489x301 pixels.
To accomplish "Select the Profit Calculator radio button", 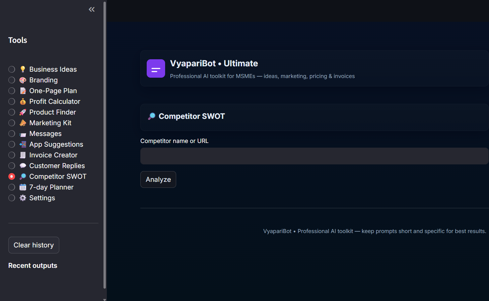I will 12,101.
